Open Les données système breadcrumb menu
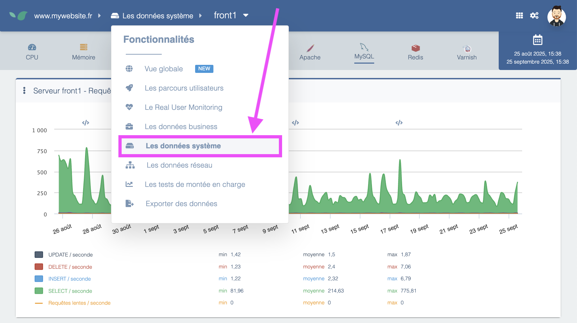 [157, 16]
